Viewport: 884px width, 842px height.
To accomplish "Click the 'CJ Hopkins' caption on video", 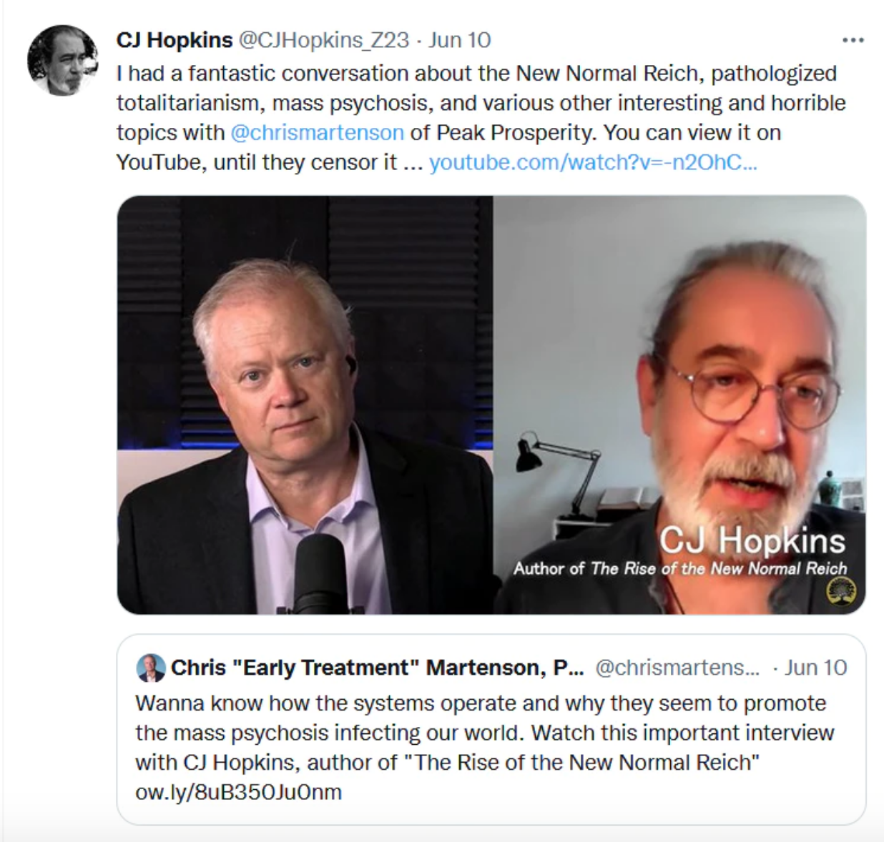I will 752,540.
